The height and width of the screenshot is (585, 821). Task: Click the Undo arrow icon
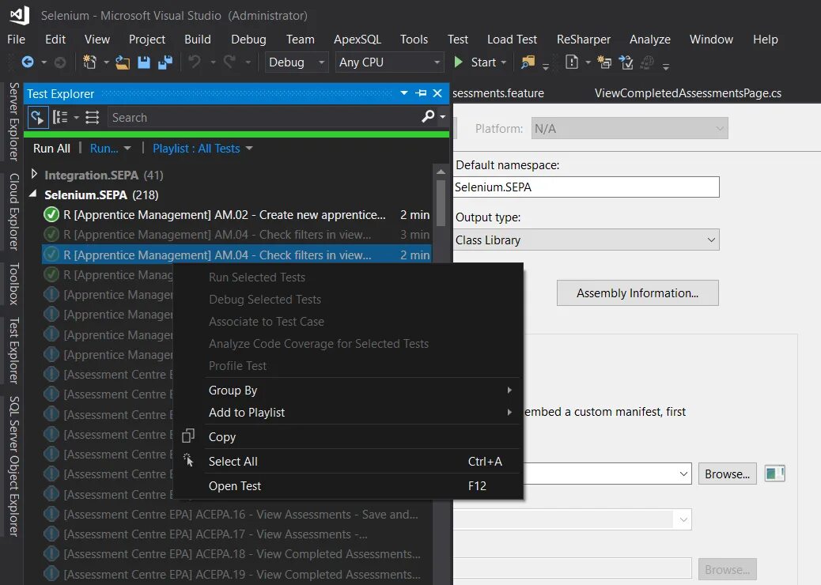pyautogui.click(x=195, y=62)
